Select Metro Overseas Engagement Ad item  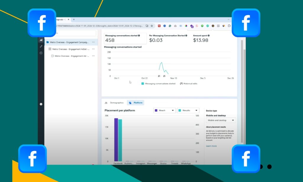coord(72,56)
